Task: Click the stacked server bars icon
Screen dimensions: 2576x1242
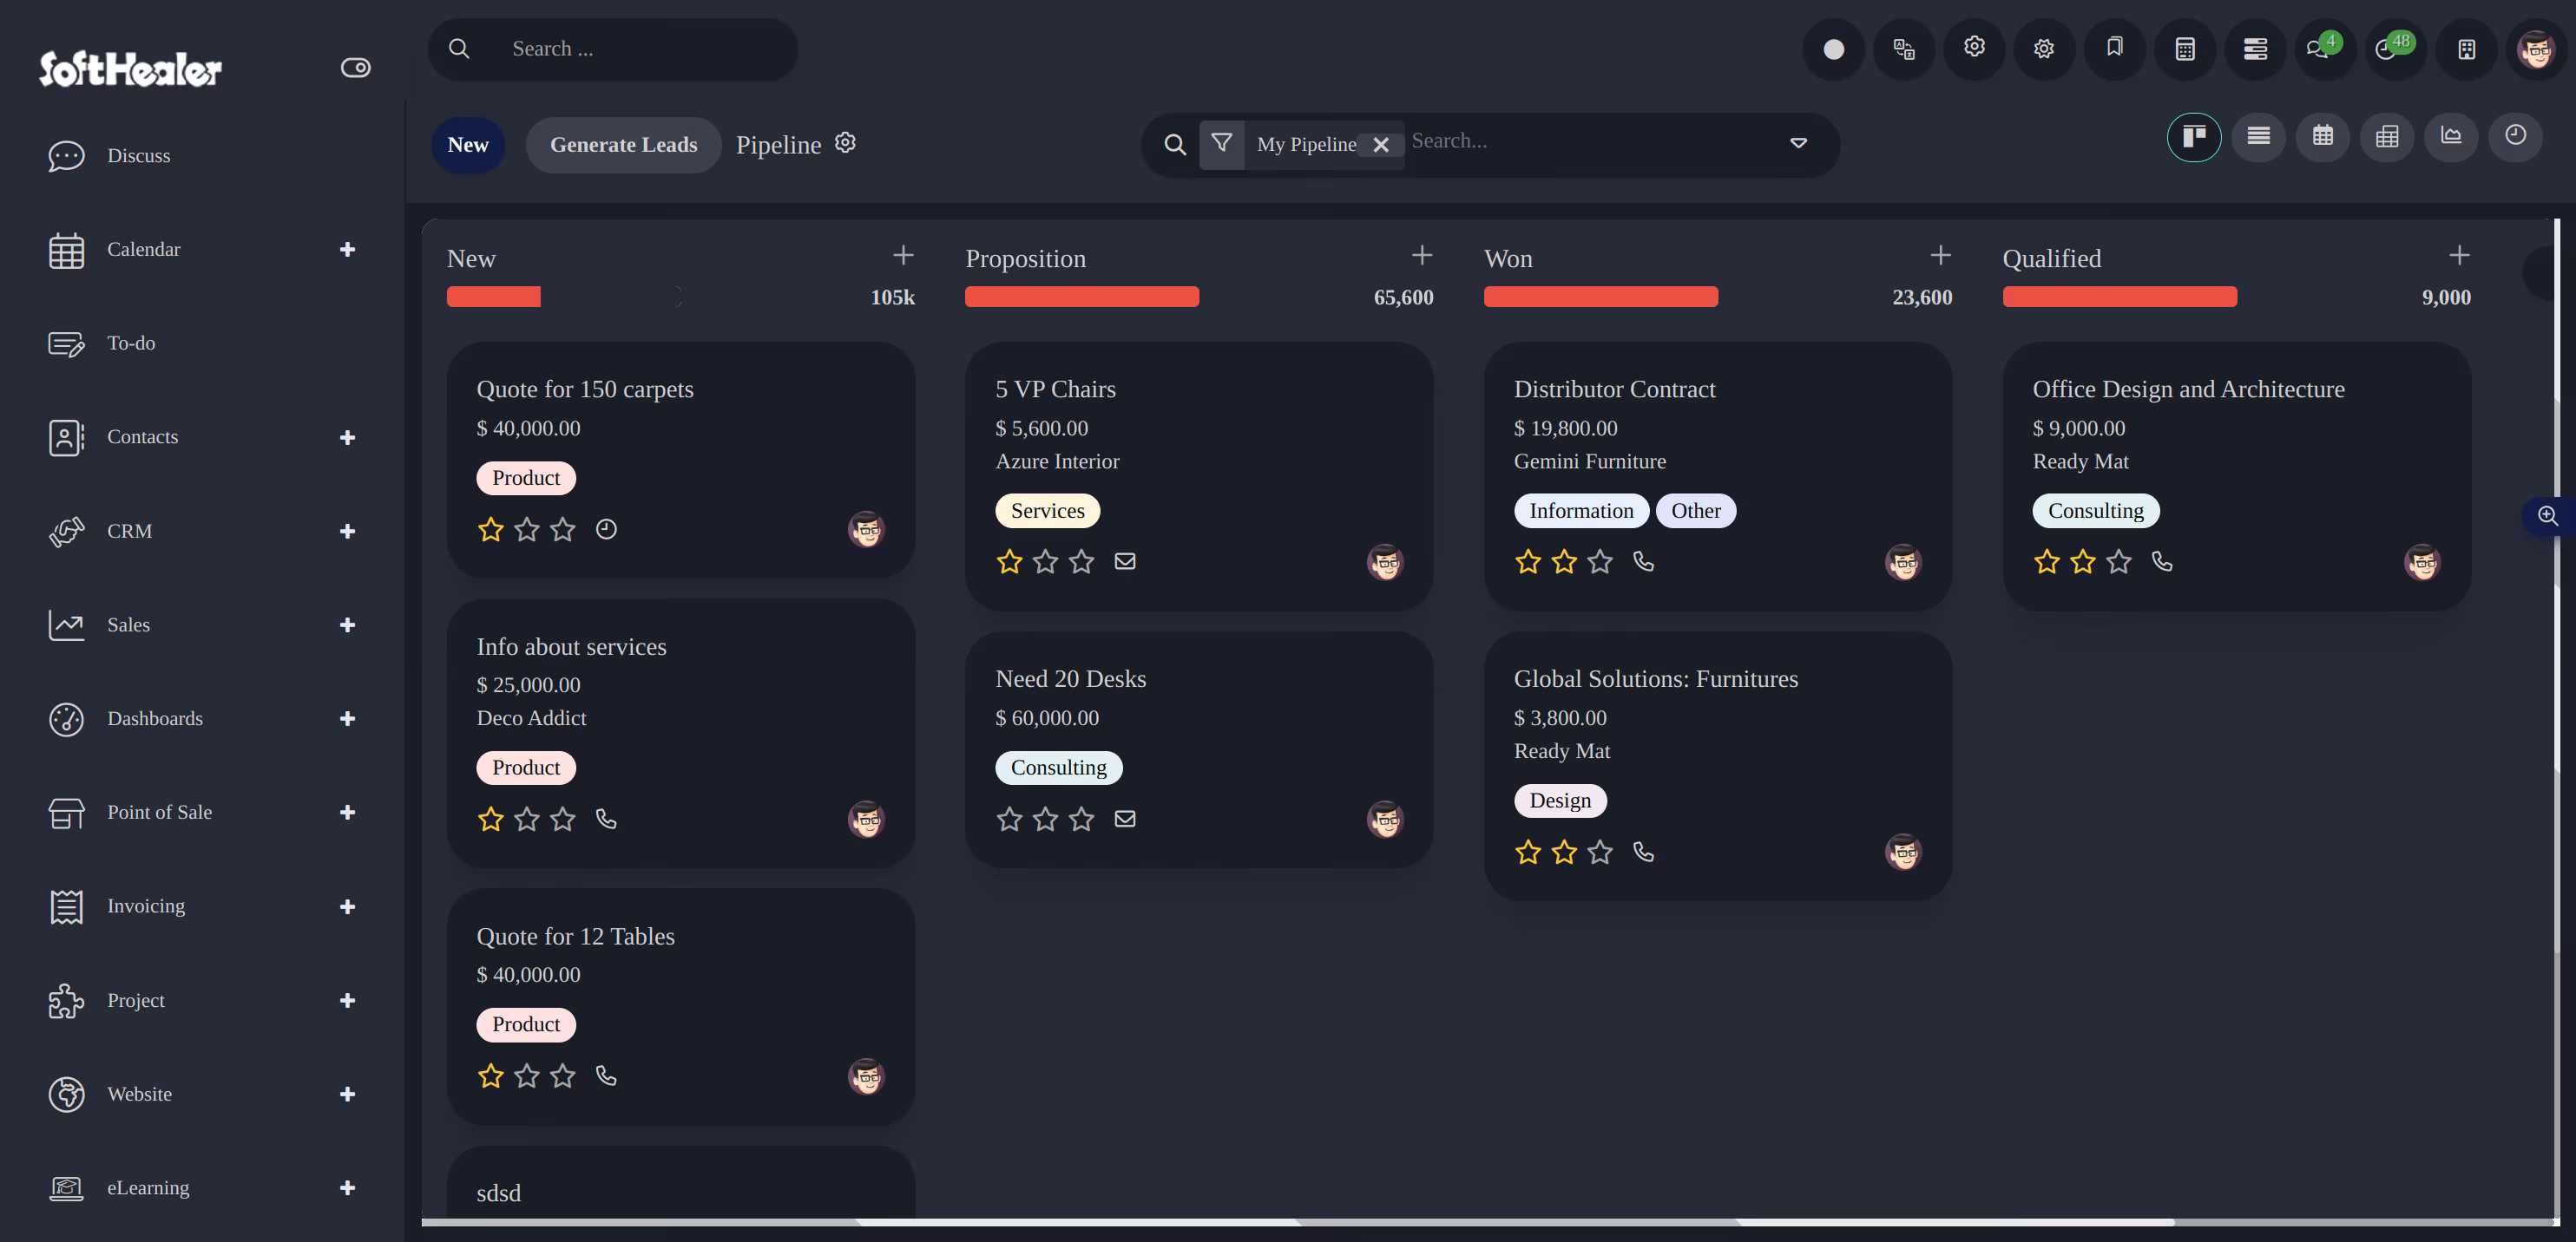Action: click(x=2254, y=49)
